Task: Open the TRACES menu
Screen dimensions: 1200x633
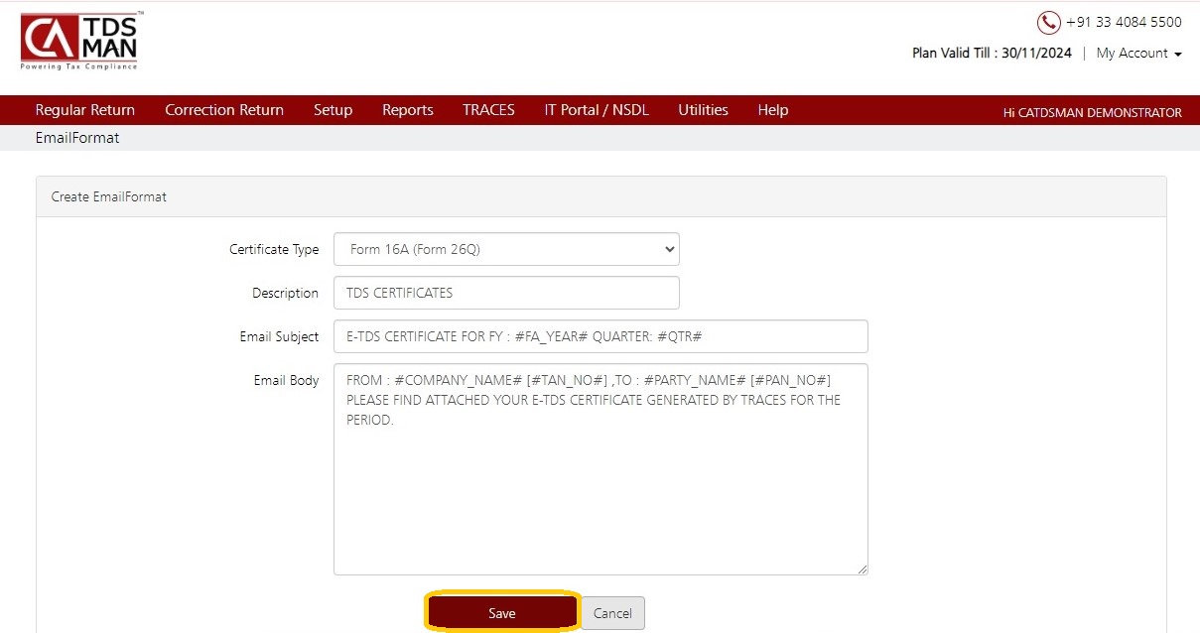Action: 488,110
